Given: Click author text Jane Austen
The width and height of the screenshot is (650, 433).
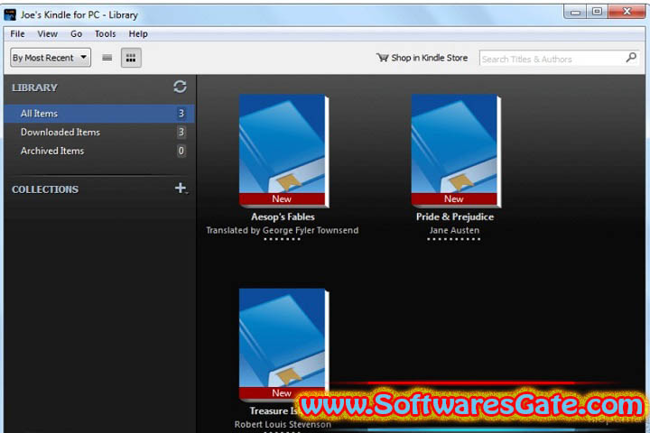Looking at the screenshot, I should [x=454, y=230].
